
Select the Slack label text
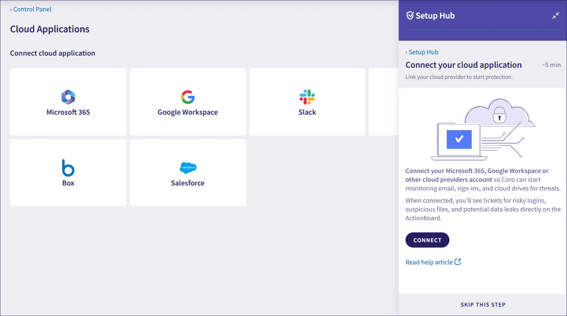307,112
